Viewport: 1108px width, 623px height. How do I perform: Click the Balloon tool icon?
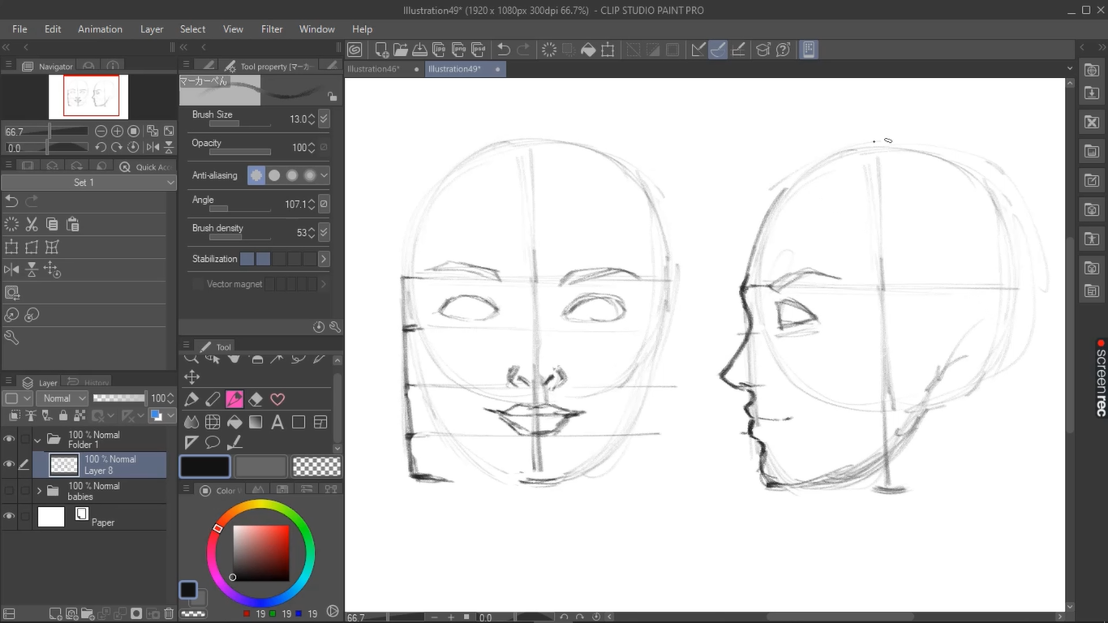pos(213,443)
